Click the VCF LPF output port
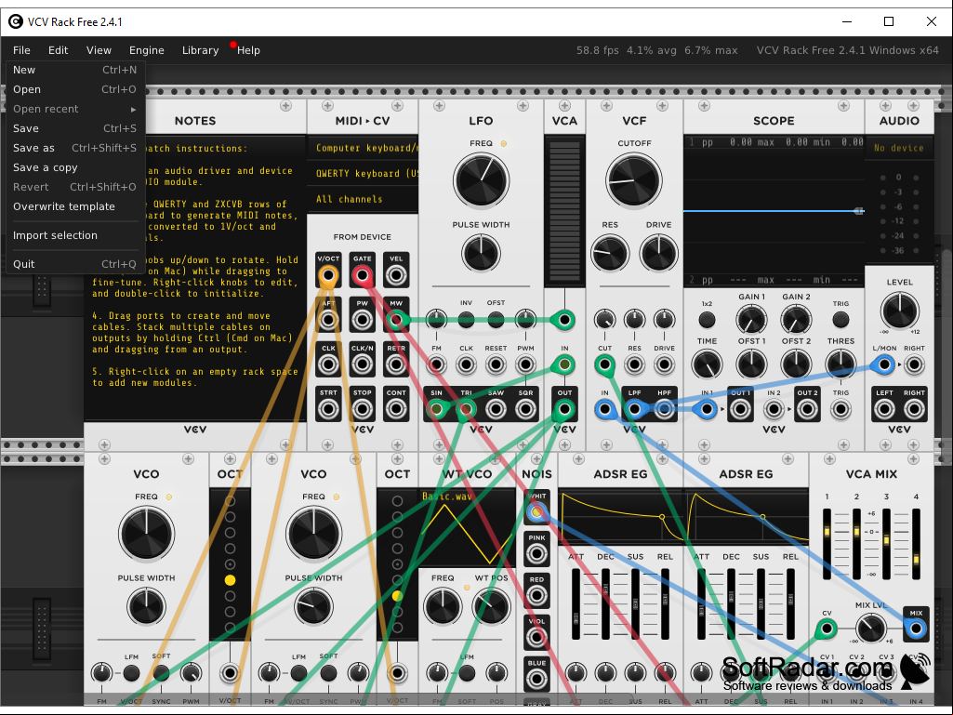This screenshot has width=953, height=715. point(634,409)
